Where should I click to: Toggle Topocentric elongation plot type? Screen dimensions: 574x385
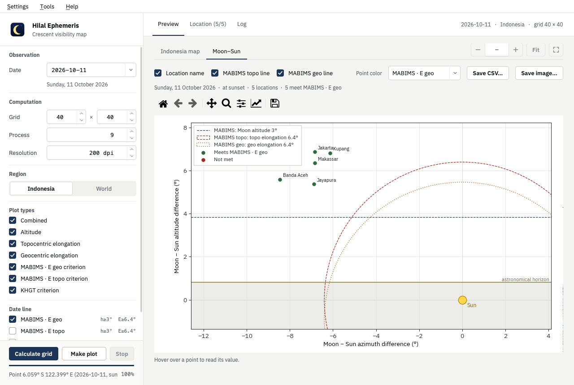point(13,244)
